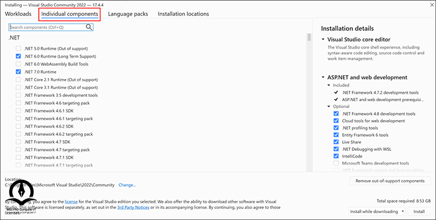Viewport: 436px width, 220px height.
Task: Select .NET Framework 3.5 development tools
Action: tap(18, 95)
